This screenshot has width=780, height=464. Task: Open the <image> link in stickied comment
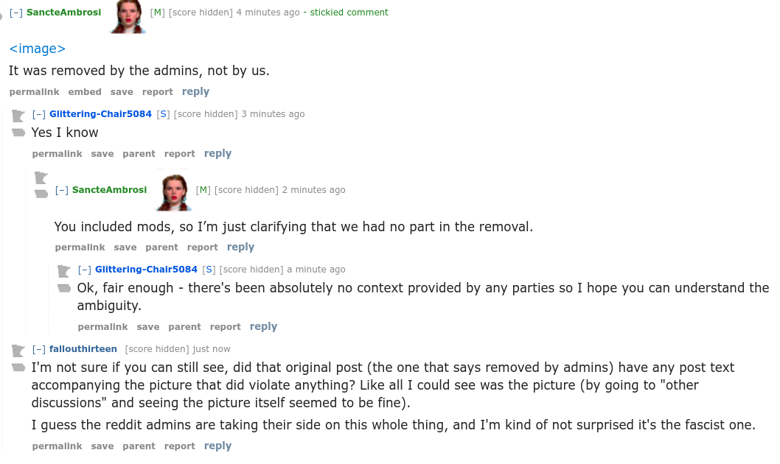[38, 49]
